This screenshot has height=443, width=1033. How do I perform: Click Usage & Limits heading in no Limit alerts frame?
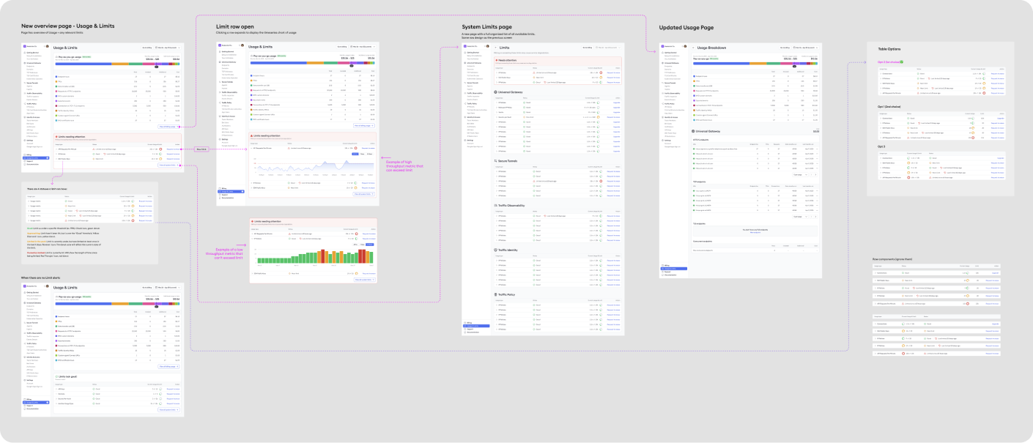coord(65,288)
